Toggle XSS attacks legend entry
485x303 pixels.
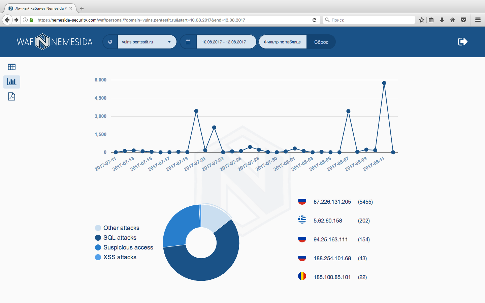pyautogui.click(x=116, y=257)
